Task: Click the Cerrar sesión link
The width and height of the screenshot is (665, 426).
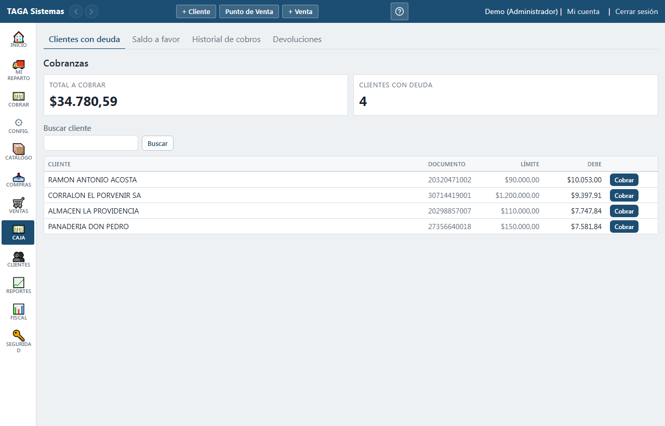Action: 636,11
